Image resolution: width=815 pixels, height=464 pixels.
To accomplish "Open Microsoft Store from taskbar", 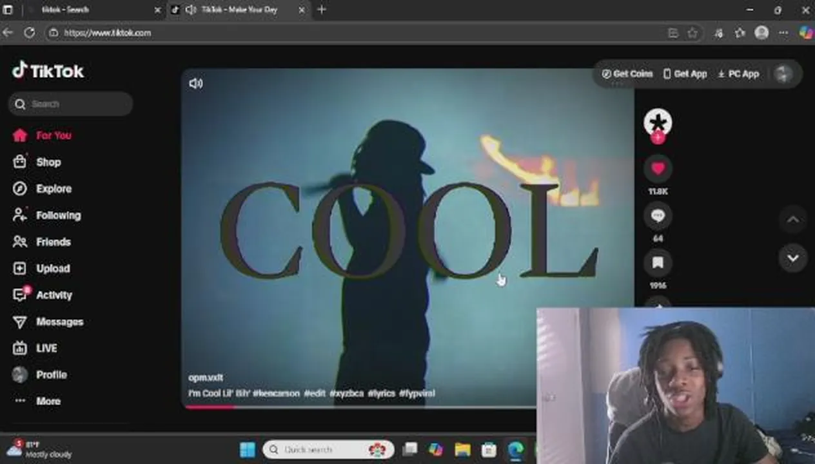I will pos(489,449).
